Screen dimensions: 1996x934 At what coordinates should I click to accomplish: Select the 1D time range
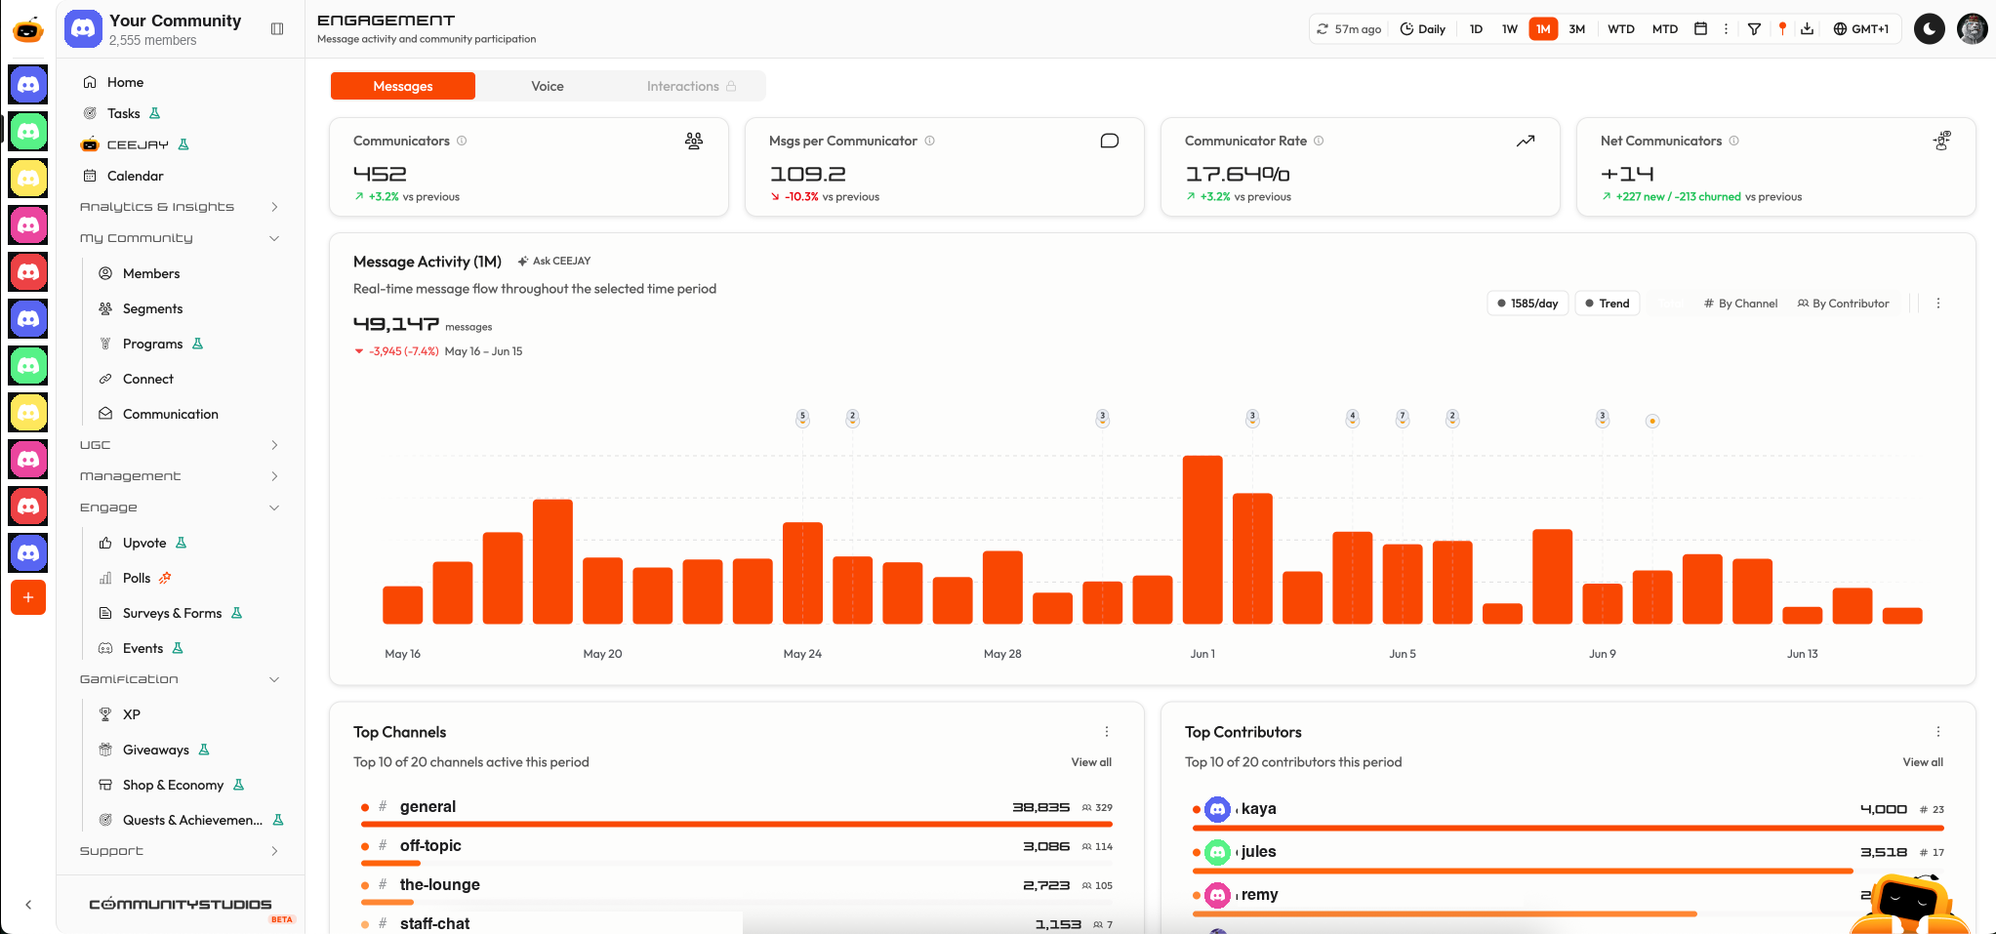pos(1476,29)
